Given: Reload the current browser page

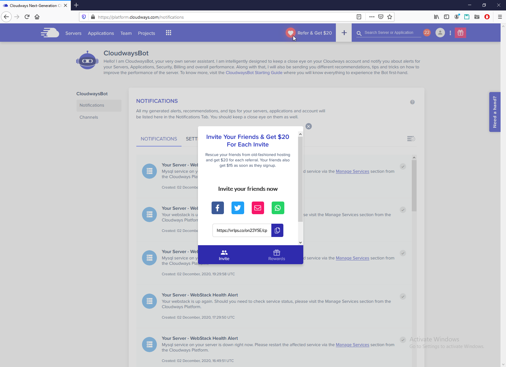Looking at the screenshot, I should pyautogui.click(x=27, y=17).
